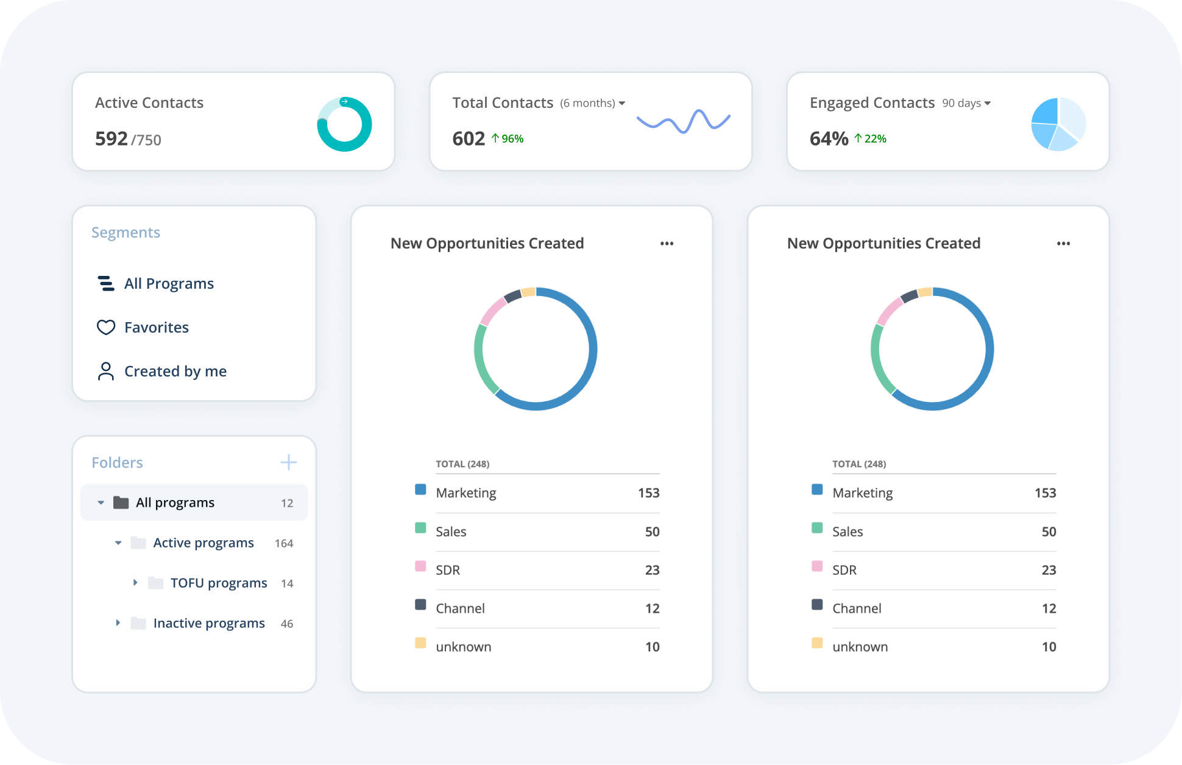The height and width of the screenshot is (765, 1182).
Task: Select the All programs tree item
Action: (x=174, y=502)
